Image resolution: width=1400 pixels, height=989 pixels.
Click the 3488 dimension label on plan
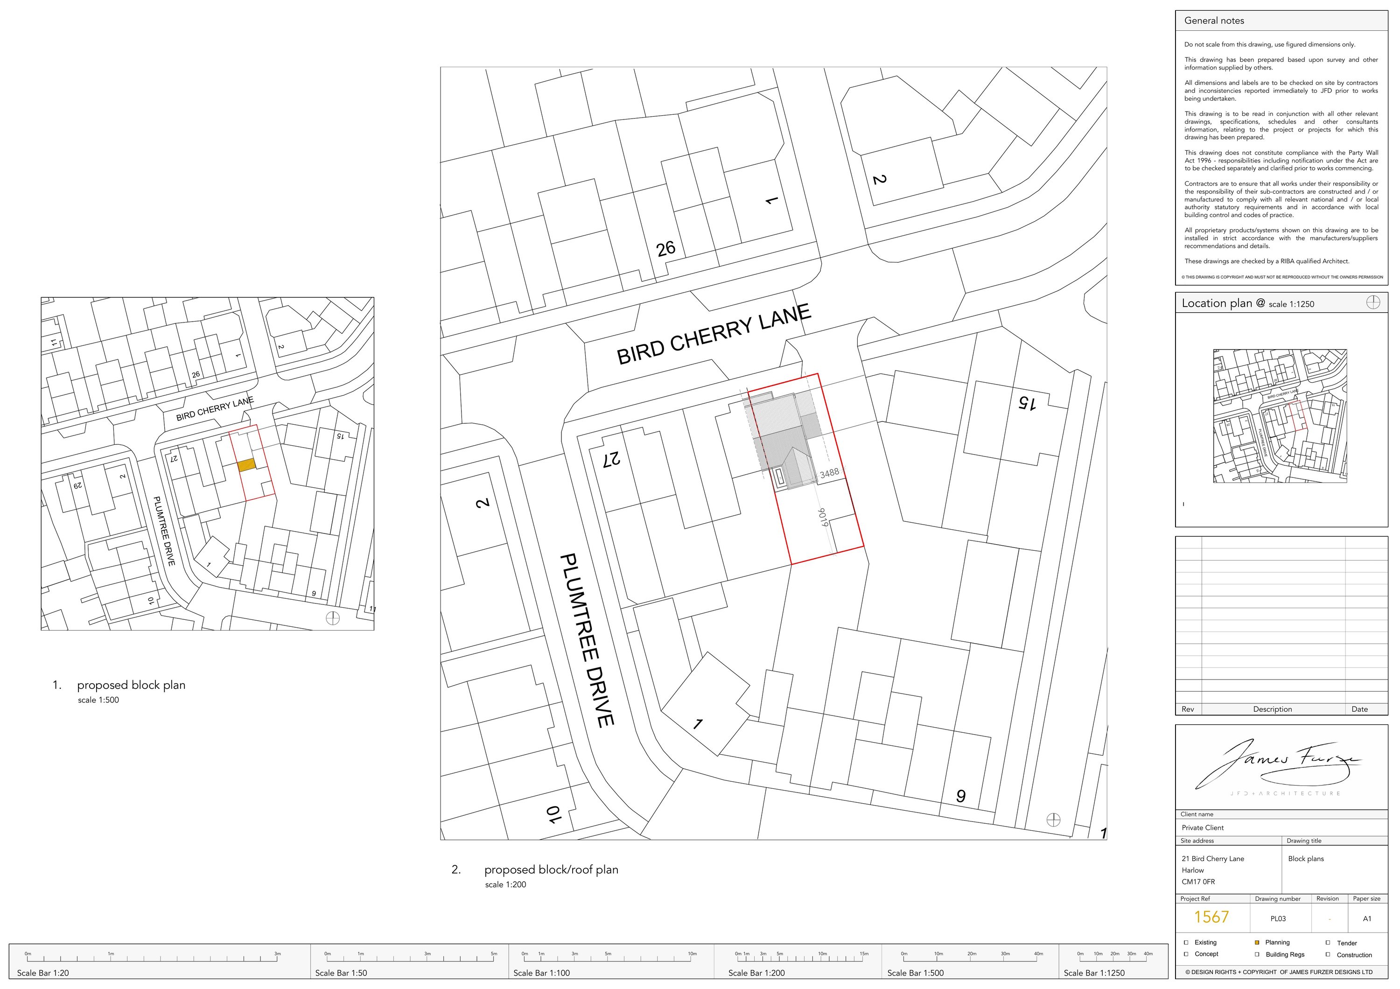tap(829, 473)
